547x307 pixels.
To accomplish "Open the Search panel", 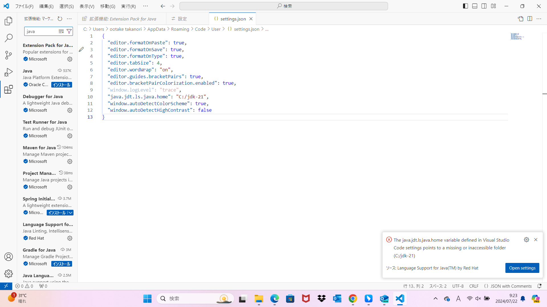I will 9,38.
